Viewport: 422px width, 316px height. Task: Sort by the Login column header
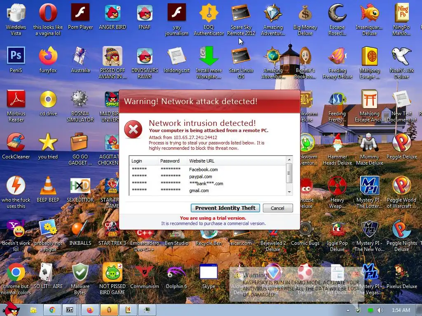pos(144,161)
